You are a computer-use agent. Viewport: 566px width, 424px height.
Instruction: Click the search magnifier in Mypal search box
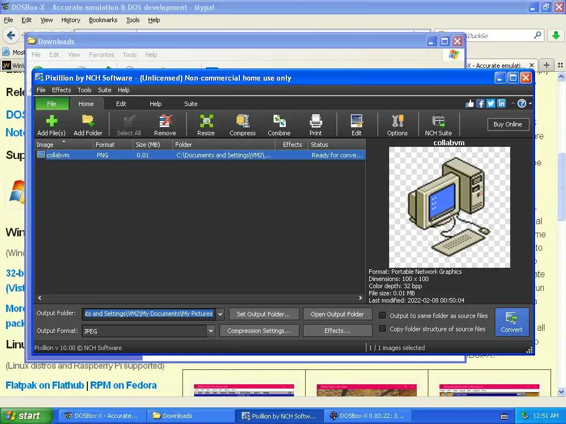[537, 35]
